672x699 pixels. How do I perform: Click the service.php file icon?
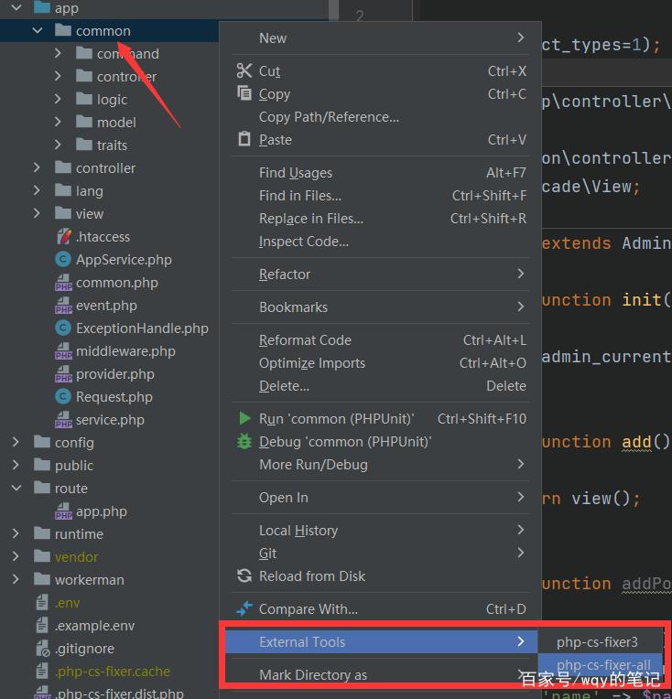tap(63, 419)
